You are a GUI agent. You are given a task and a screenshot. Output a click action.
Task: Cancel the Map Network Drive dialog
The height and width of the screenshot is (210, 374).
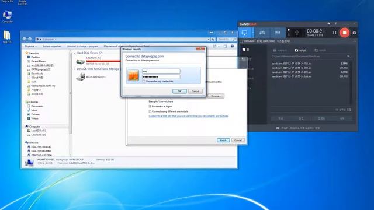click(238, 140)
